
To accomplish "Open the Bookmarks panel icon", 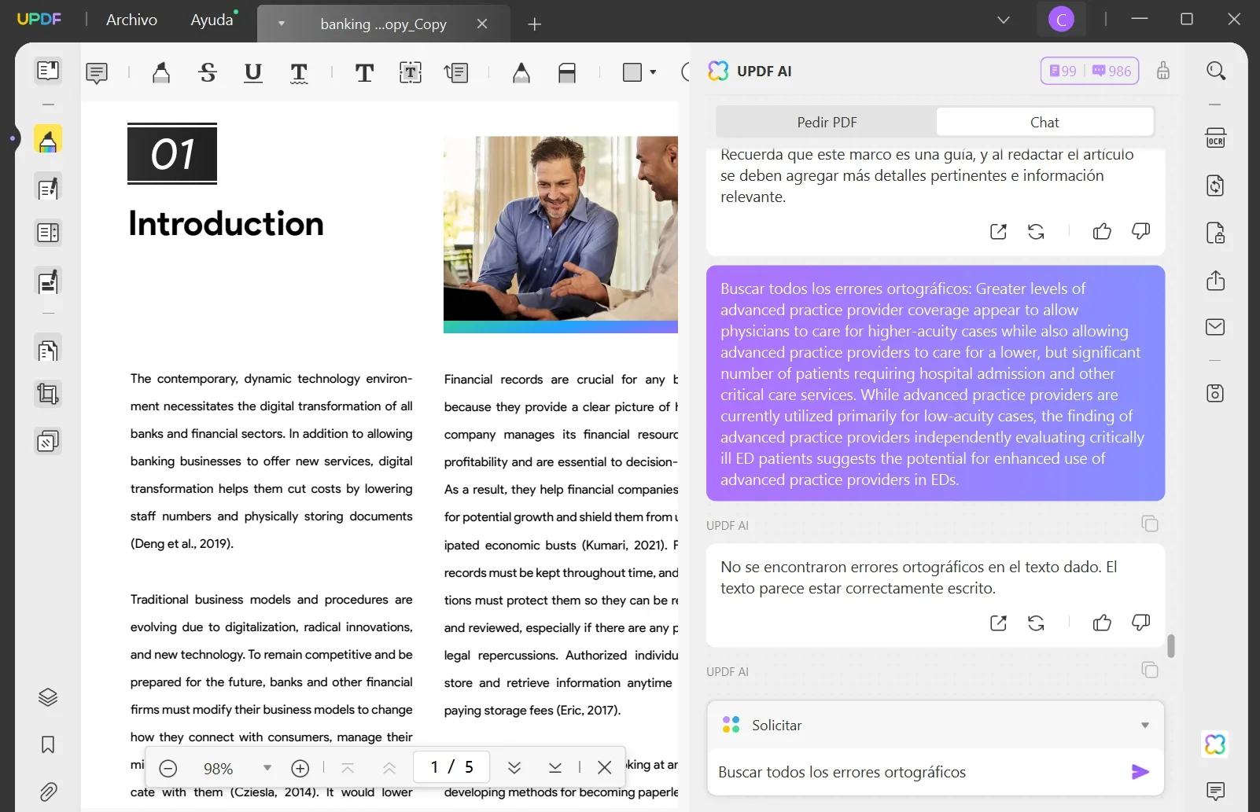I will 48,744.
